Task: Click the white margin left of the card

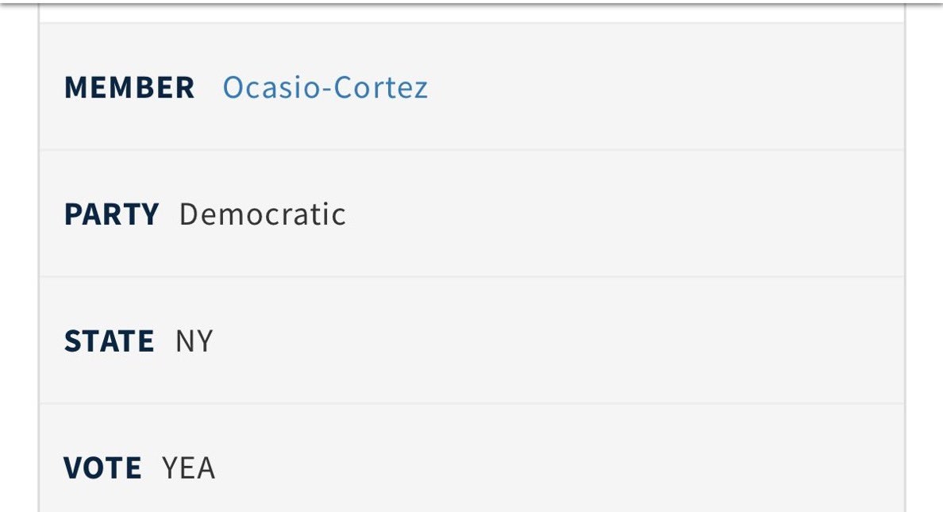Action: tap(18, 262)
